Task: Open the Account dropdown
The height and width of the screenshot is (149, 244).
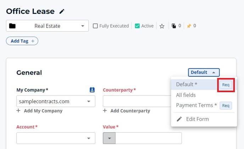Action: (x=89, y=138)
